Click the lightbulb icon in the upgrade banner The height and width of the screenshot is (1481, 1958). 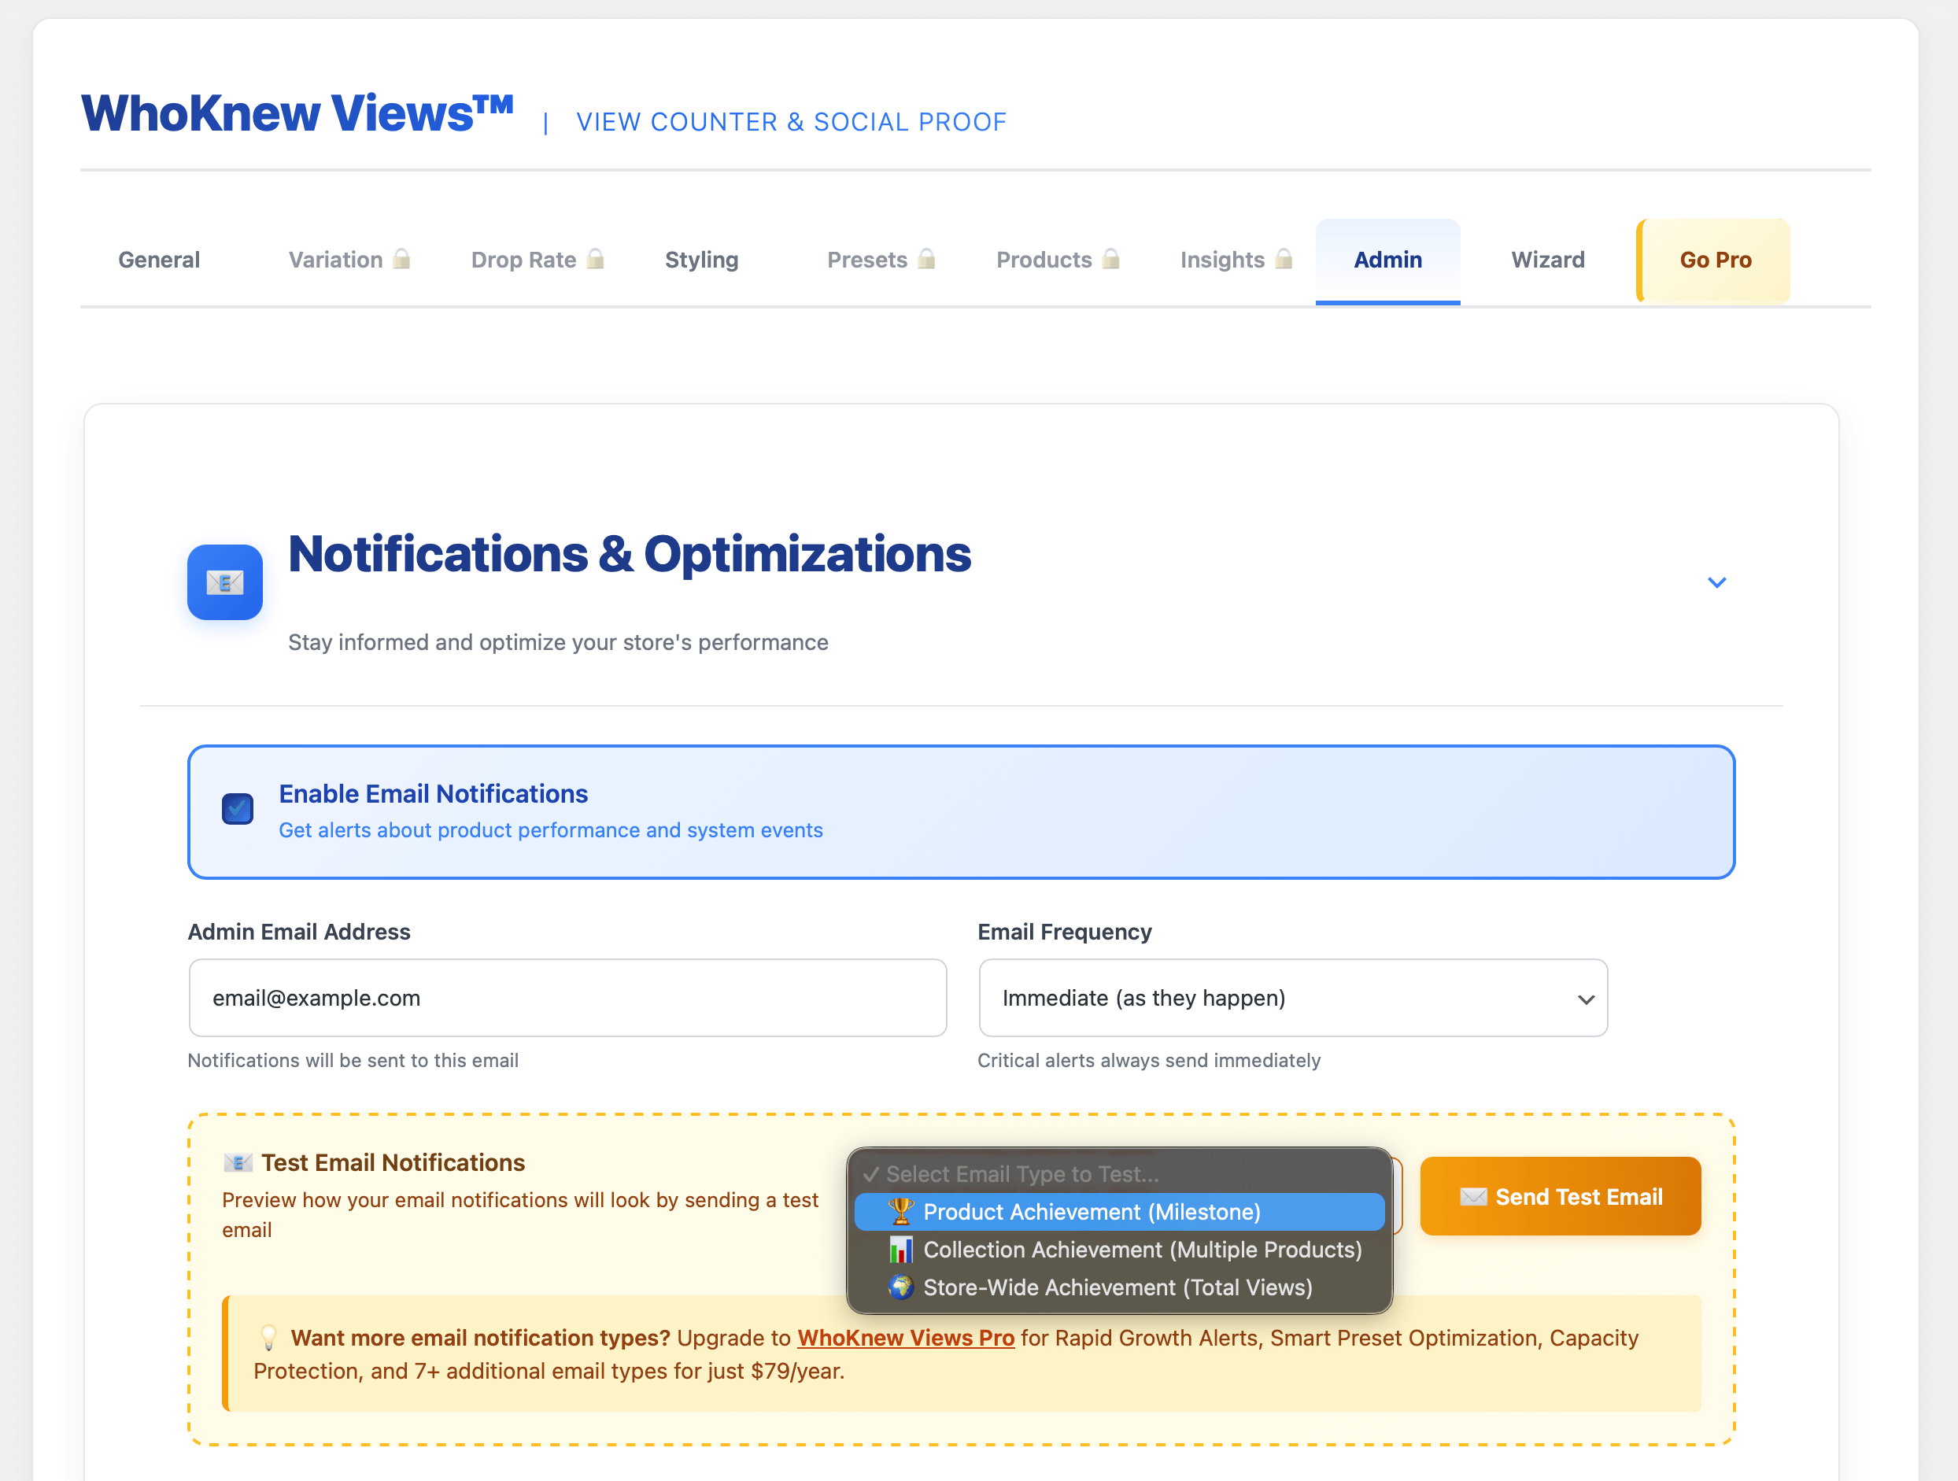click(x=269, y=1339)
